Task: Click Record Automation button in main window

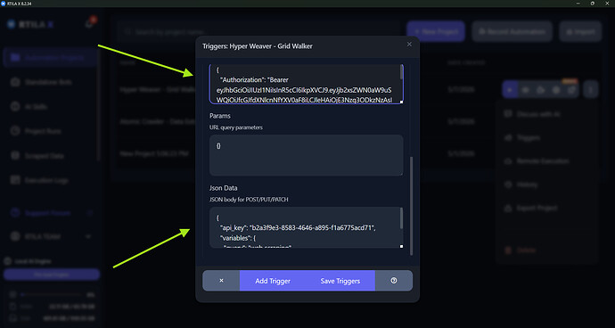Action: (x=512, y=31)
